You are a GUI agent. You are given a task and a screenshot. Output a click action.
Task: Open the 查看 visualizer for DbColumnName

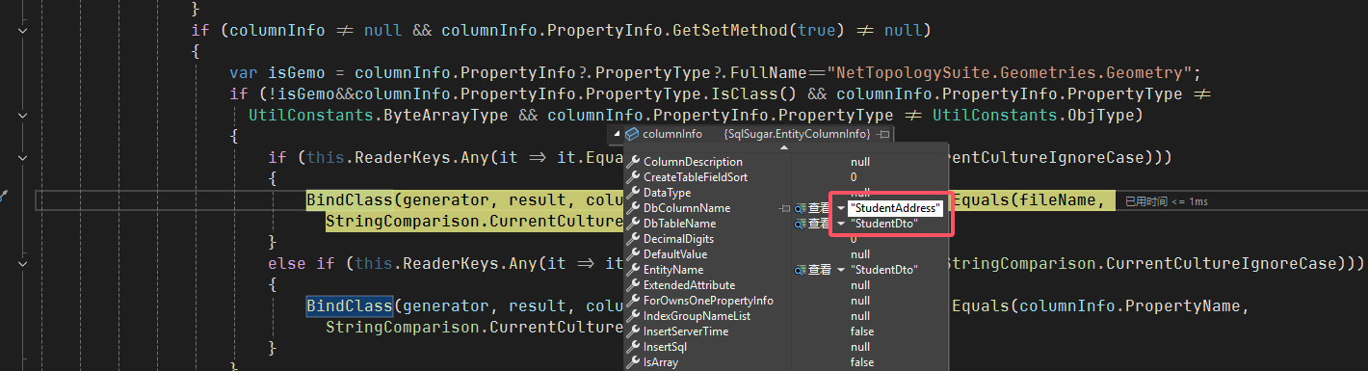[x=812, y=208]
